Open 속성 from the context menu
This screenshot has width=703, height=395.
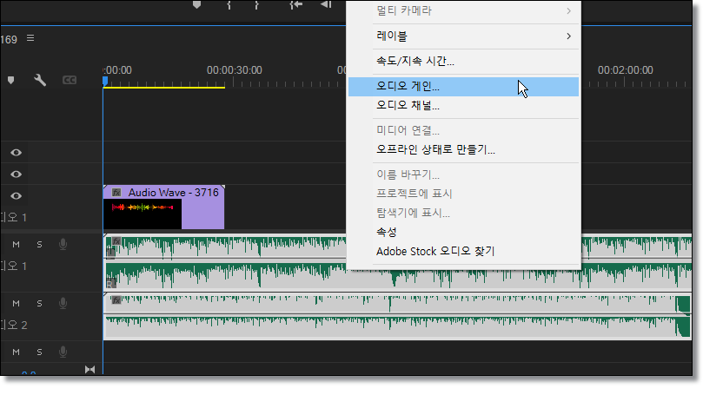(463, 232)
